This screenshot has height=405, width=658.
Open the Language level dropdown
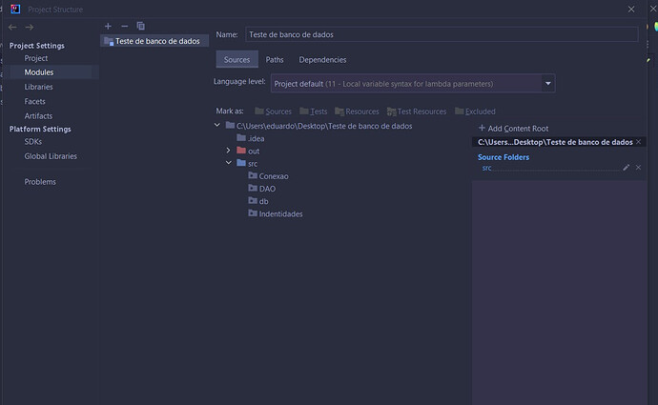413,84
